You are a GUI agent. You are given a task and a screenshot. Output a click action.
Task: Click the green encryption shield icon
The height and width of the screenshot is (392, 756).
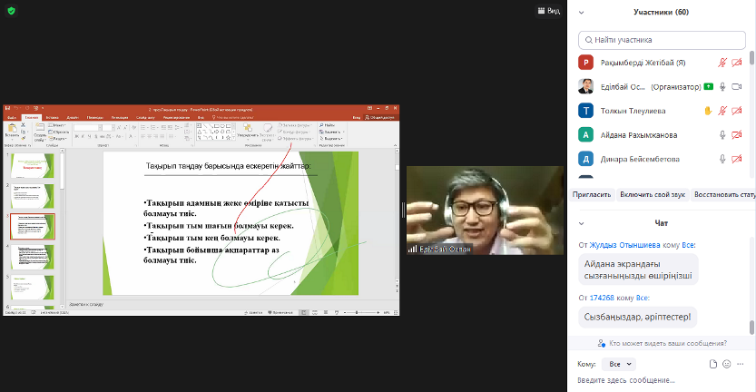point(10,11)
